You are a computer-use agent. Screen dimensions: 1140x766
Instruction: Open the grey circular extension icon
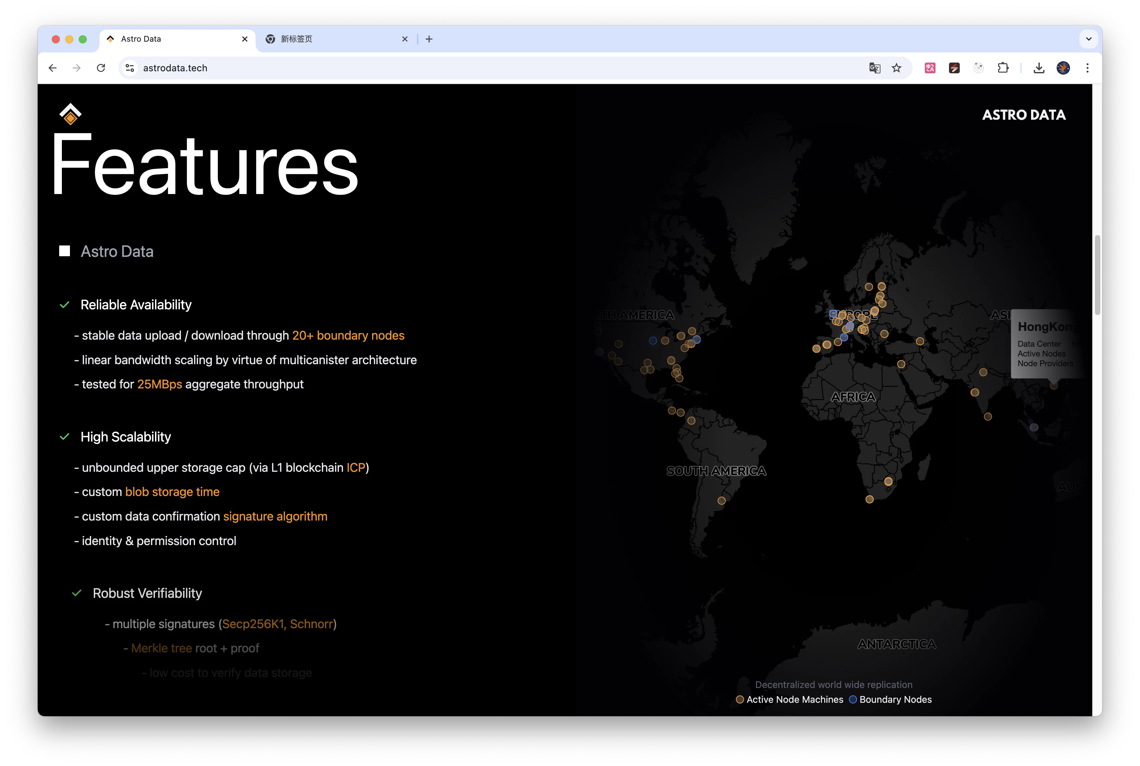978,68
